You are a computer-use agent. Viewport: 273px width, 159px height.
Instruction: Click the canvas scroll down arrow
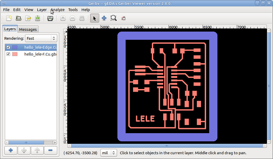click(x=269, y=142)
